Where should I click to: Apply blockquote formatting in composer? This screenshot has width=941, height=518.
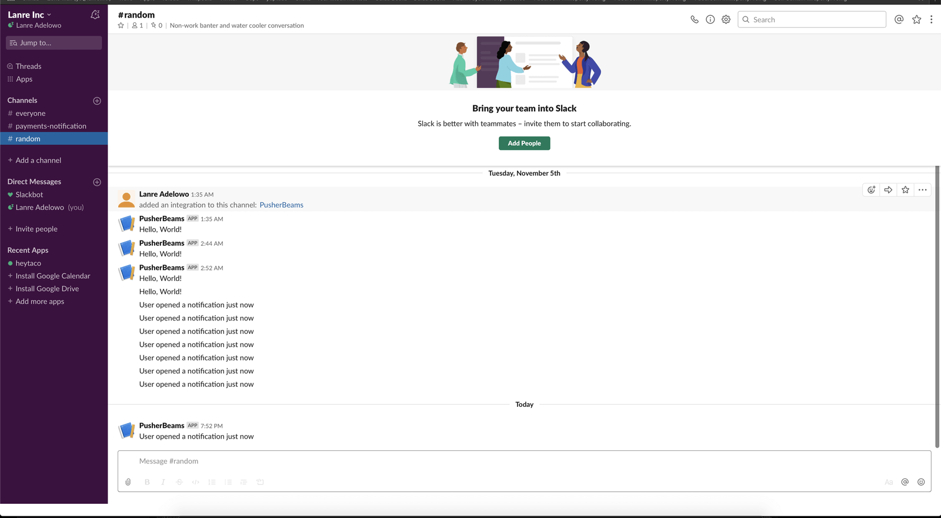click(x=243, y=482)
